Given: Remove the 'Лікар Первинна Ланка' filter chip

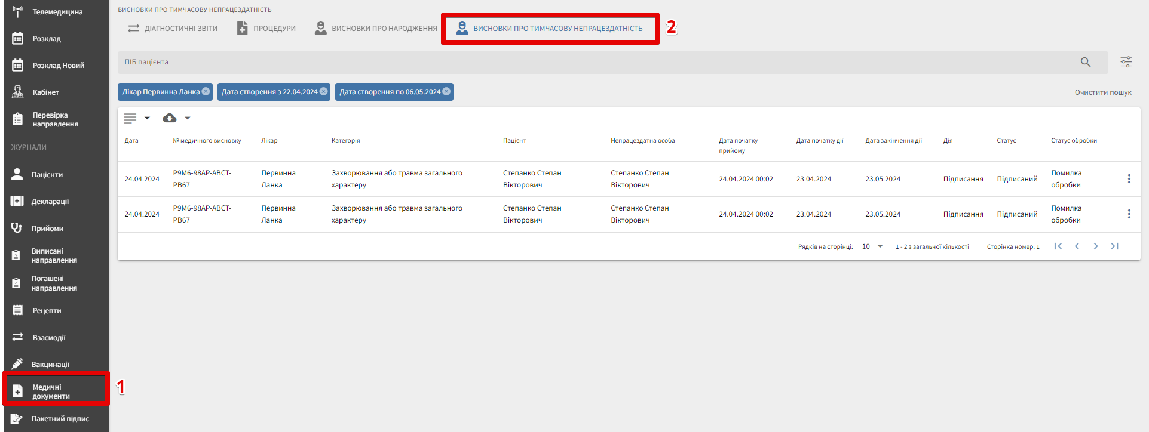Looking at the screenshot, I should coord(206,92).
